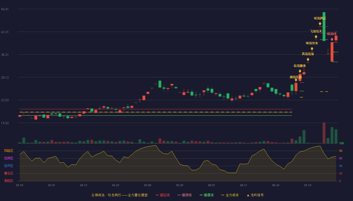Click the yellow arrow under 神龙出水 signal
The width and height of the screenshot is (353, 201).
(x=312, y=49)
